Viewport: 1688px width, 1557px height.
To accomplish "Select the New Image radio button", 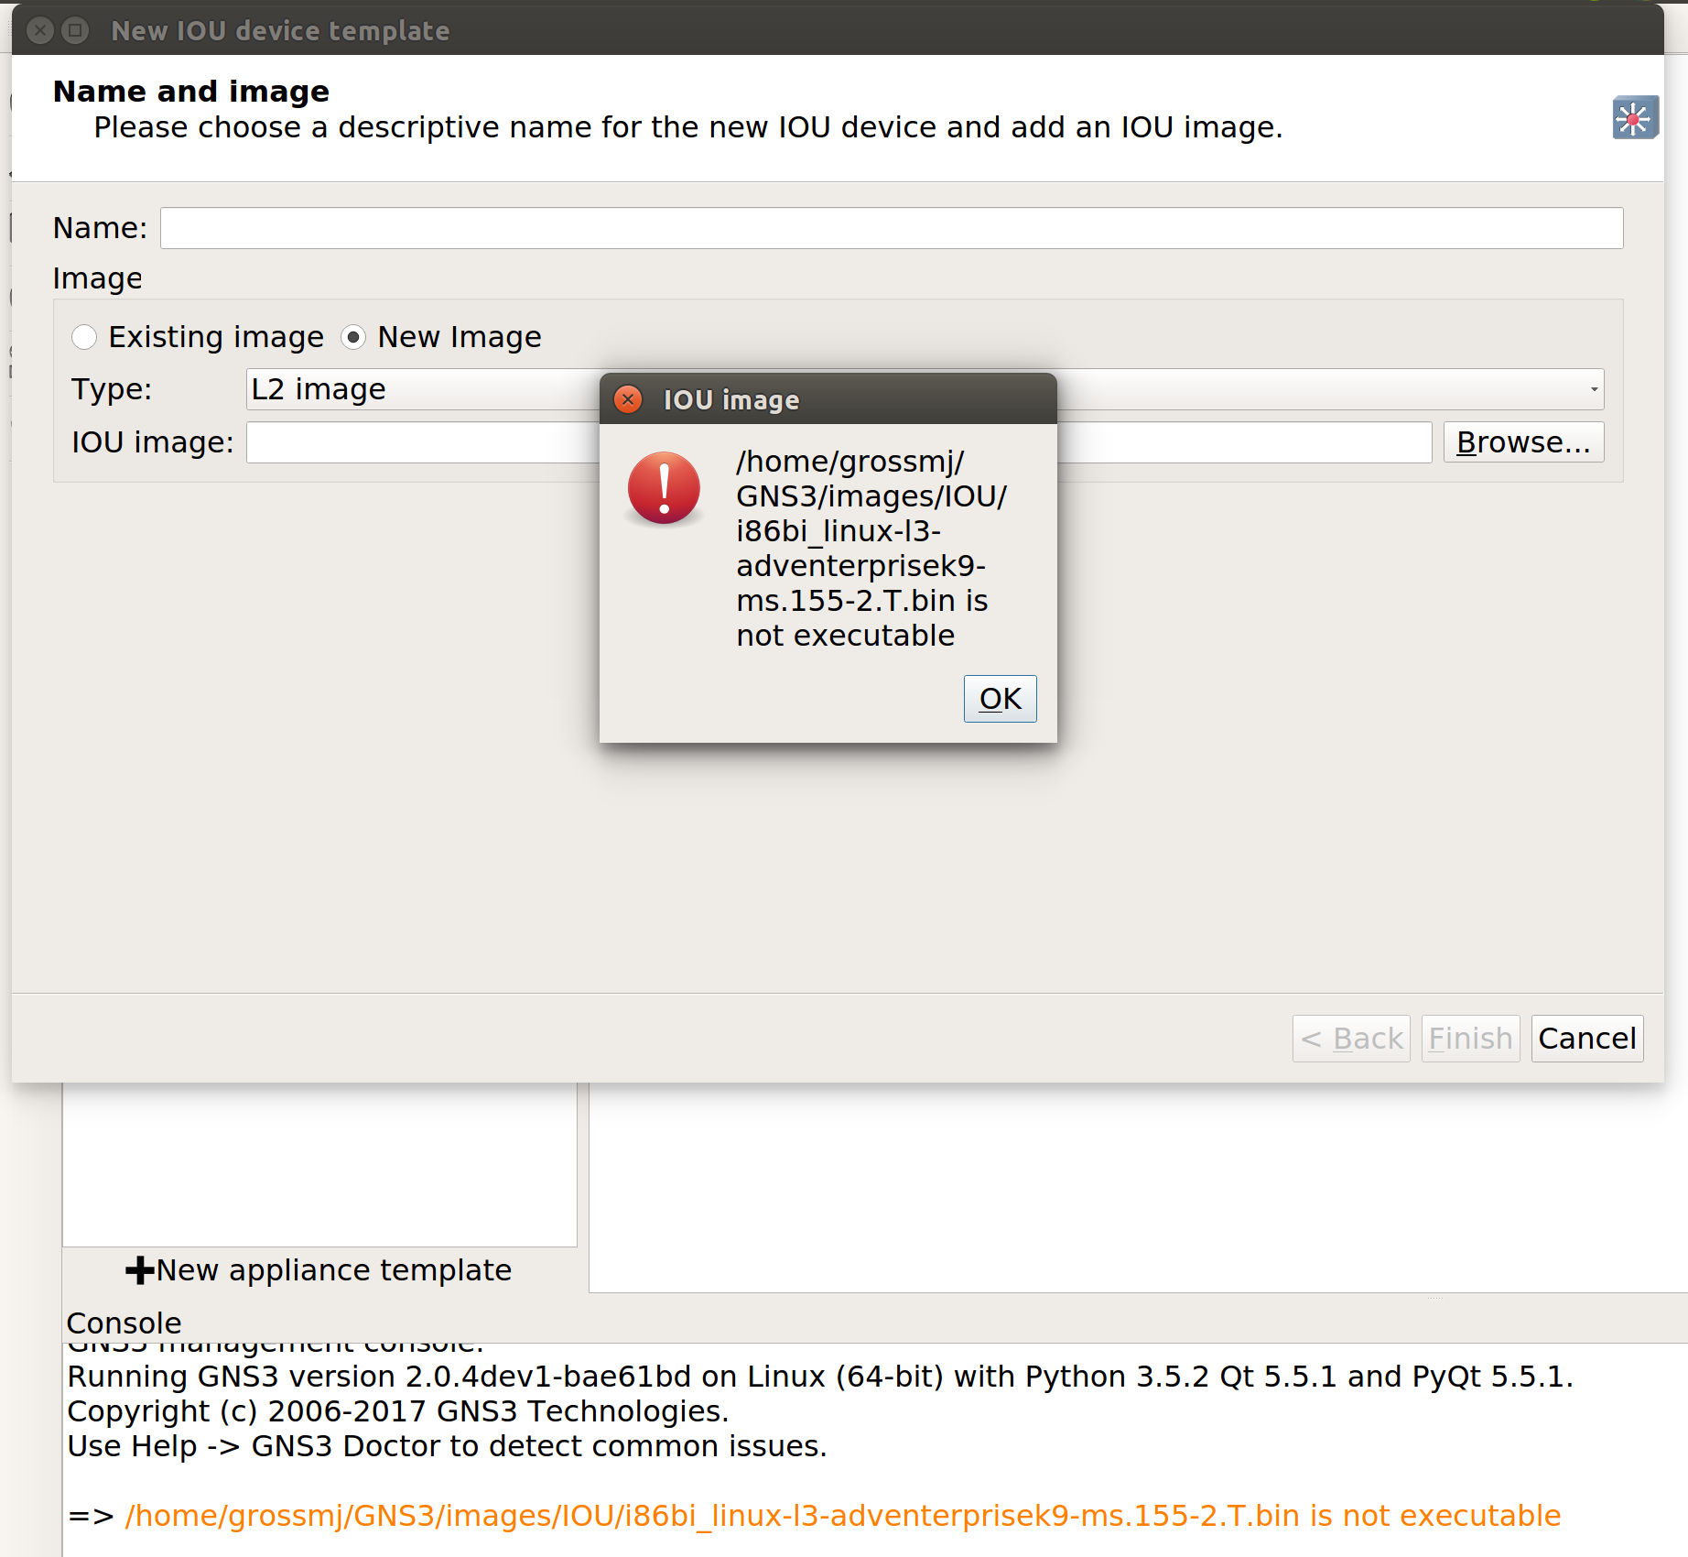I will point(354,337).
